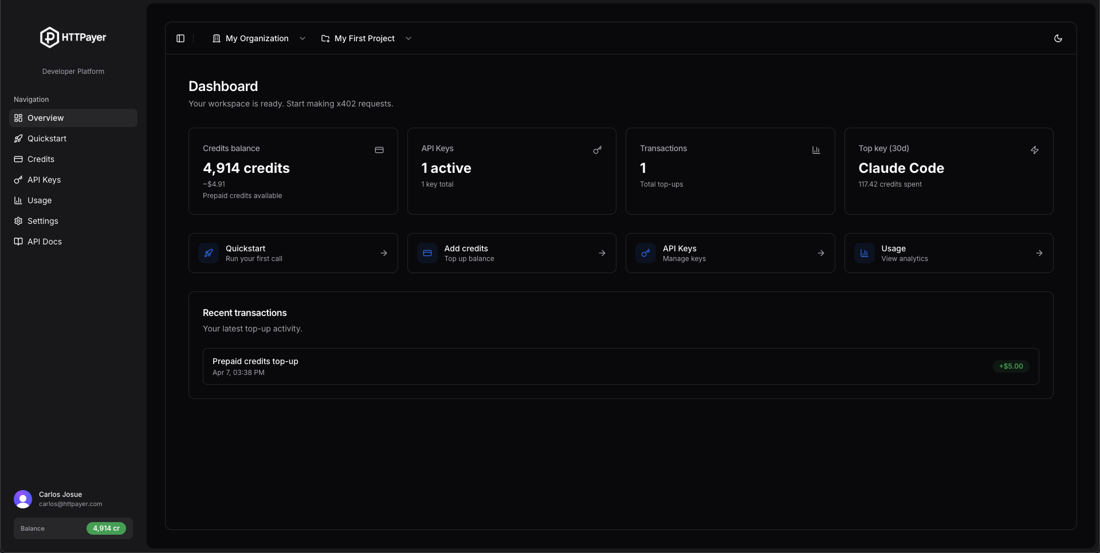Click the Usage chart icon in navigation
Viewport: 1100px width, 553px height.
[18, 200]
